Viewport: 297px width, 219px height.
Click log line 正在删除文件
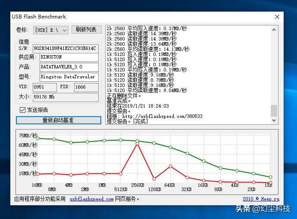click(124, 96)
